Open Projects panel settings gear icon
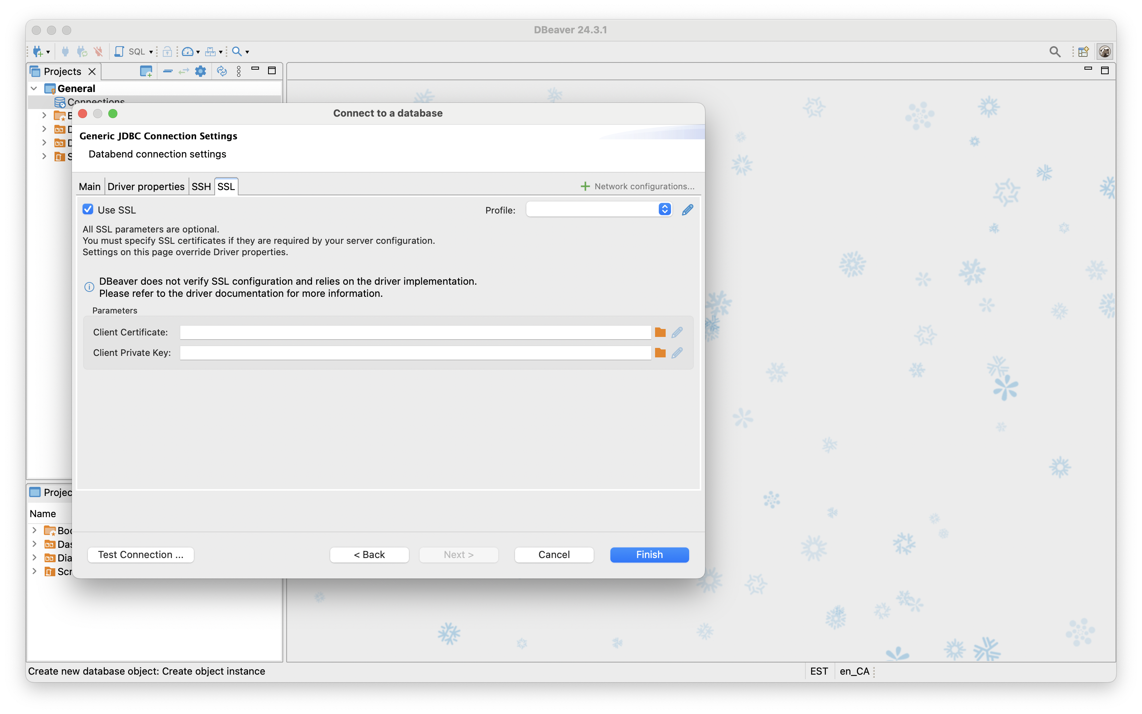Screen dimensions: 1142x714 coord(201,71)
